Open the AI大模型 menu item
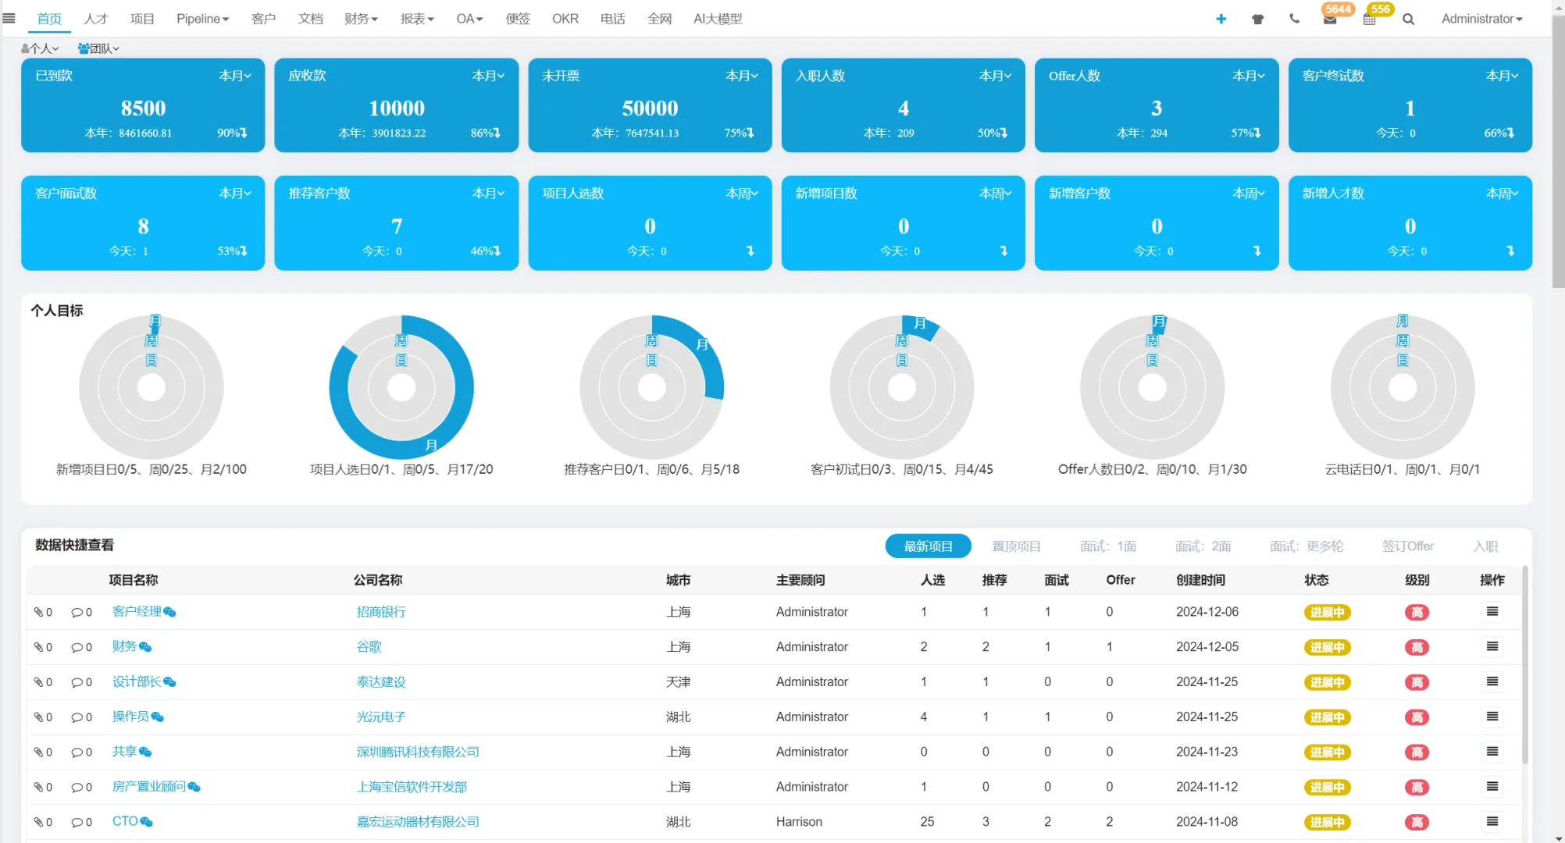This screenshot has width=1565, height=843. (x=717, y=19)
